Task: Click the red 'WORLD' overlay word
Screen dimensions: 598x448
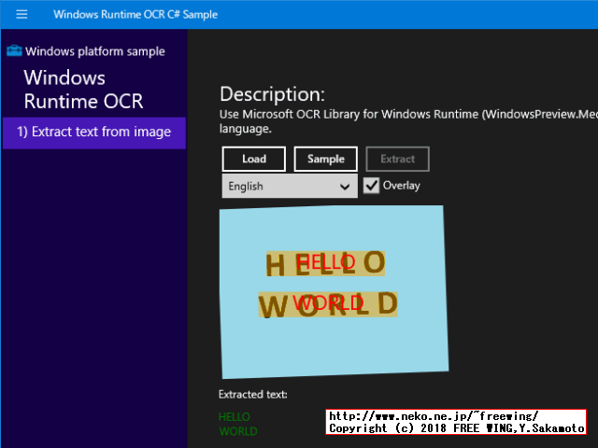Action: 328,303
